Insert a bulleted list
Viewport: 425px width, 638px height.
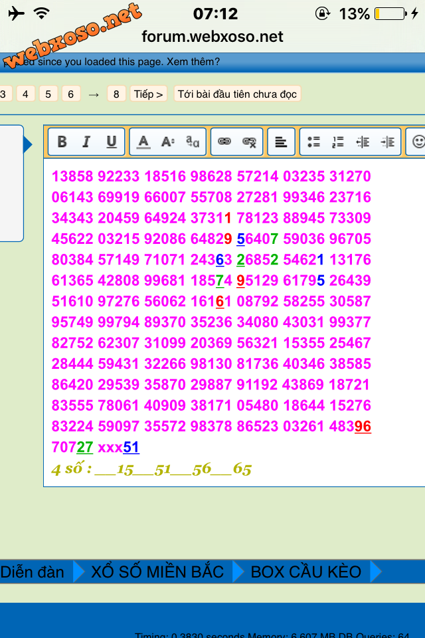click(x=313, y=142)
